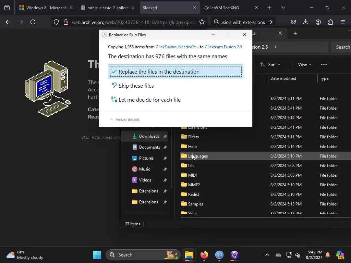Viewport: 351px width, 263px height.
Task: Bookmark this page with the star
Action: click(202, 22)
